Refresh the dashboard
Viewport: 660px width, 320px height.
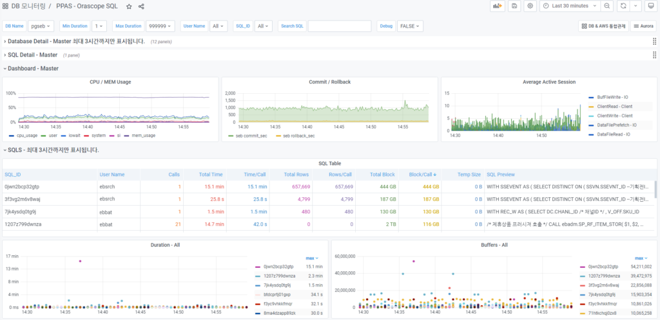623,6
